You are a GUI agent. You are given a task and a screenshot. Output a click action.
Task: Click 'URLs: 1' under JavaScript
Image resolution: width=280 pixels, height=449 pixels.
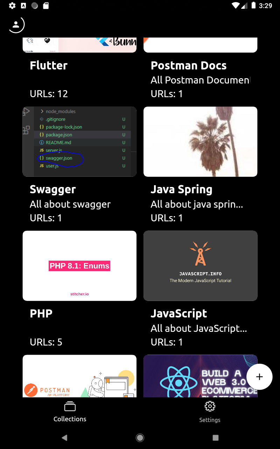tap(167, 342)
